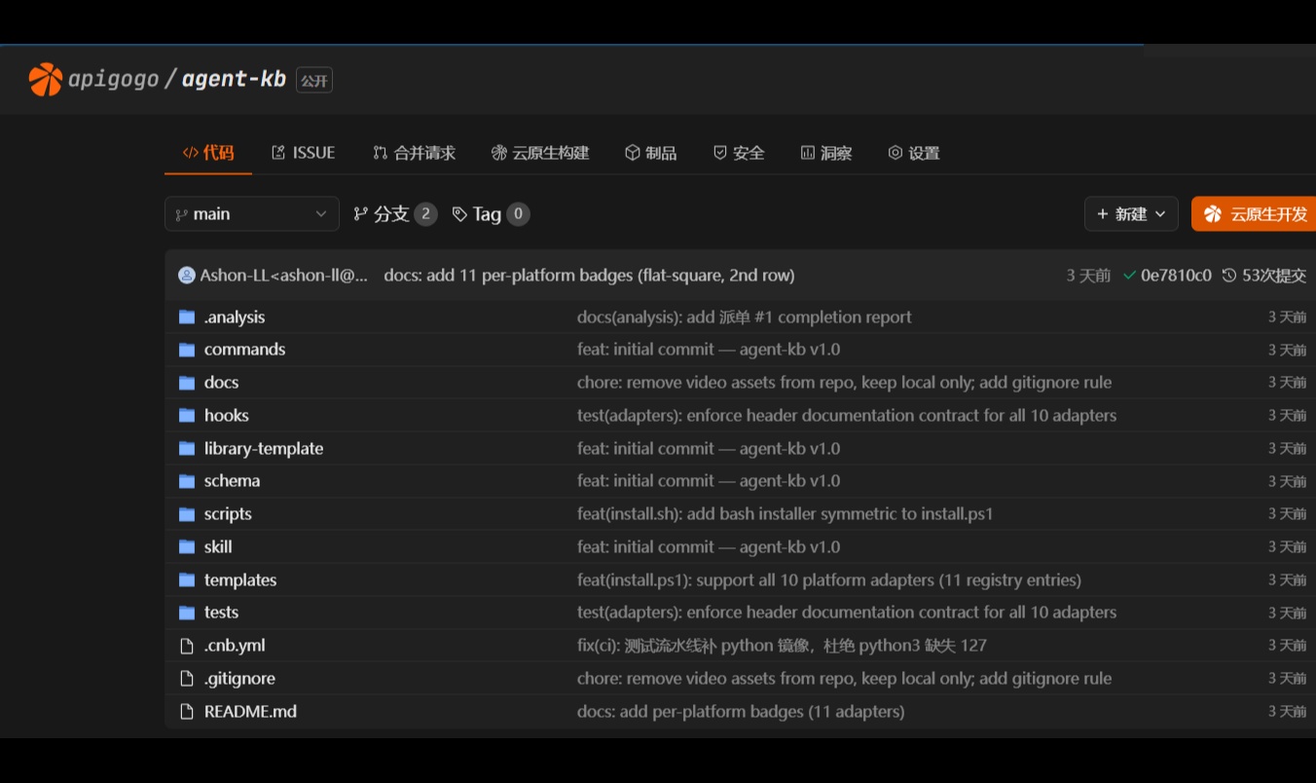
Task: Open the scripts folder icon
Action: tap(187, 514)
